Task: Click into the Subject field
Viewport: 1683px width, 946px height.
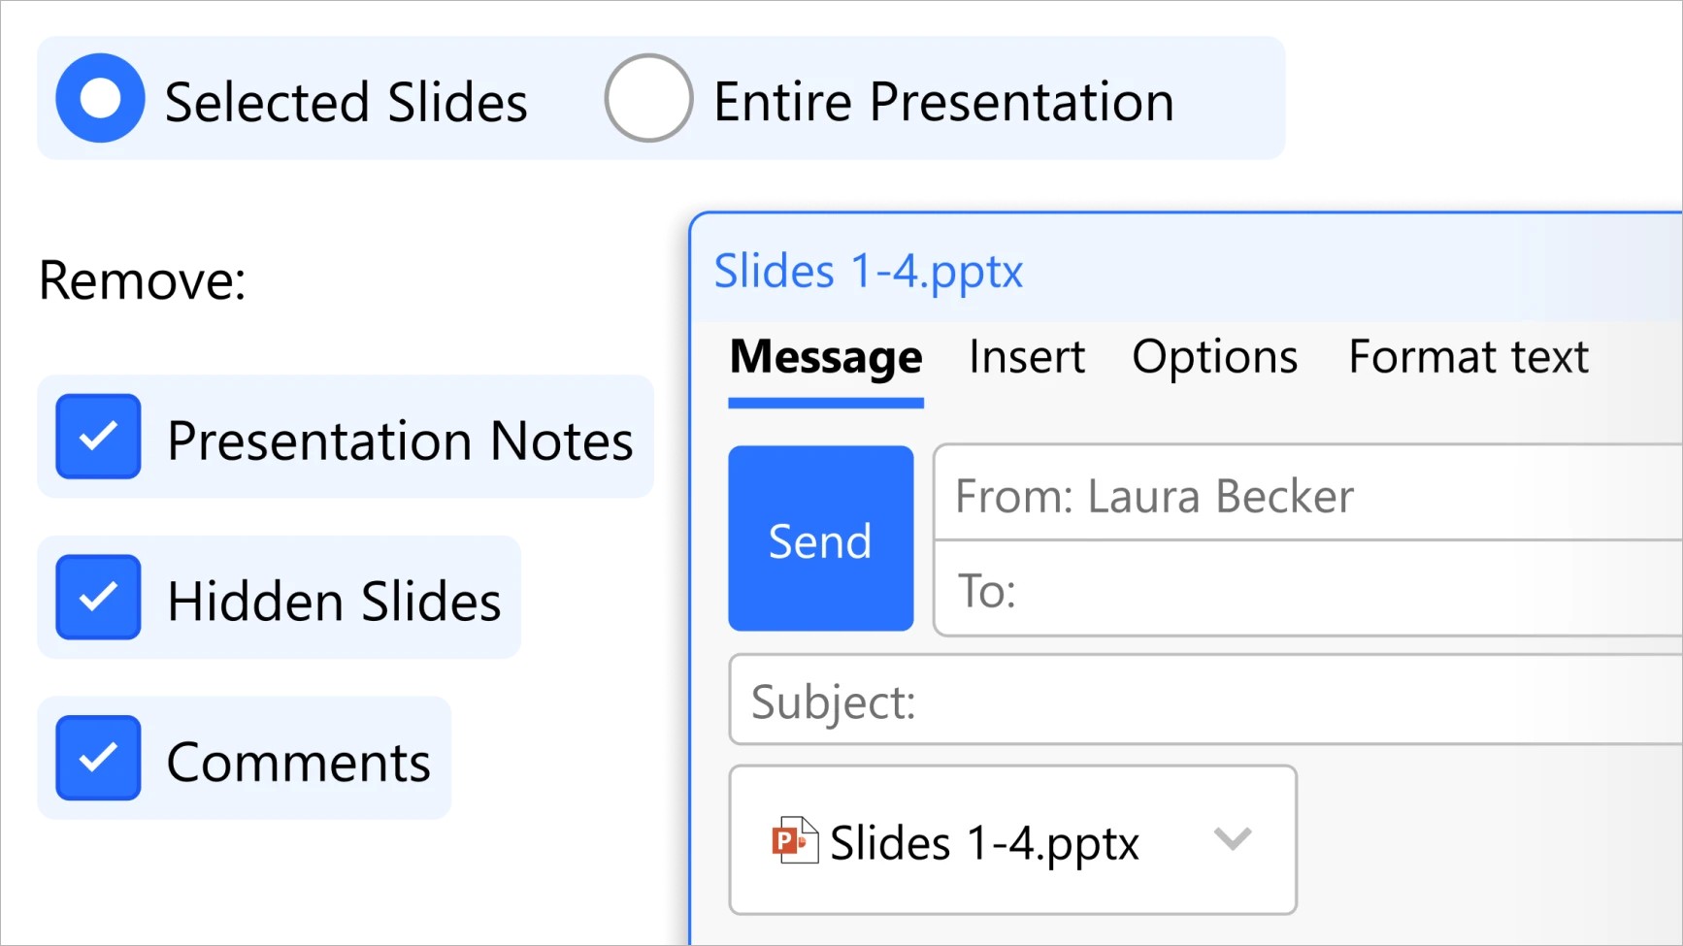Action: pyautogui.click(x=1204, y=701)
